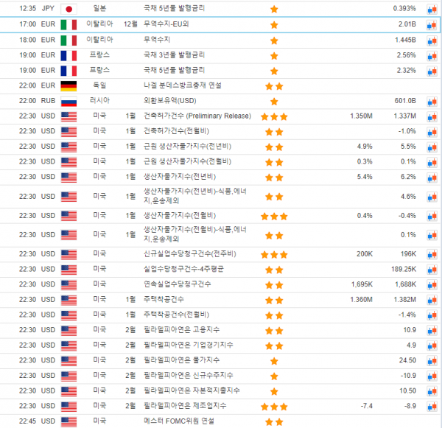Click chart icon in 필라델피아연은 제조업지수 row
This screenshot has height=428, width=442.
[x=432, y=406]
